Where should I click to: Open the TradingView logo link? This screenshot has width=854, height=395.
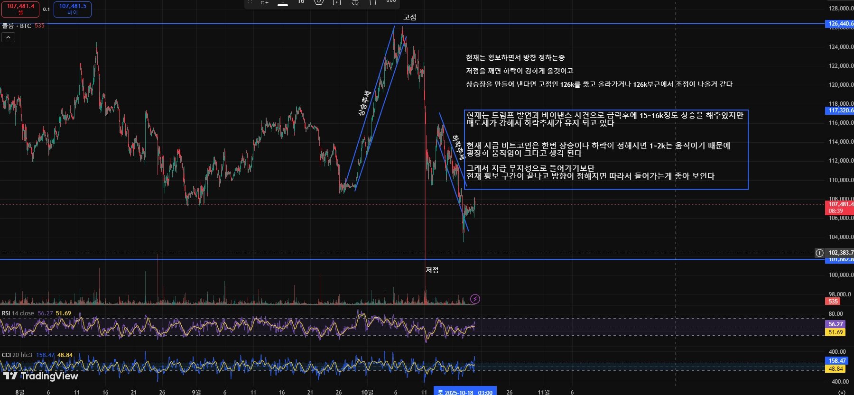coord(40,376)
